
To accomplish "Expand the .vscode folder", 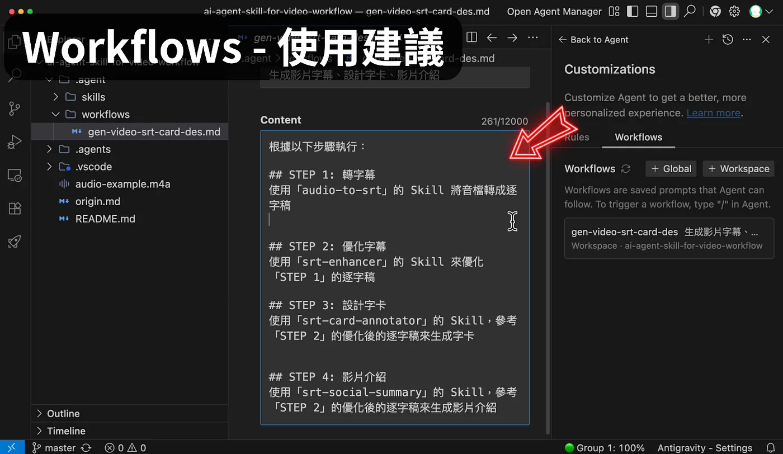I will click(x=49, y=167).
